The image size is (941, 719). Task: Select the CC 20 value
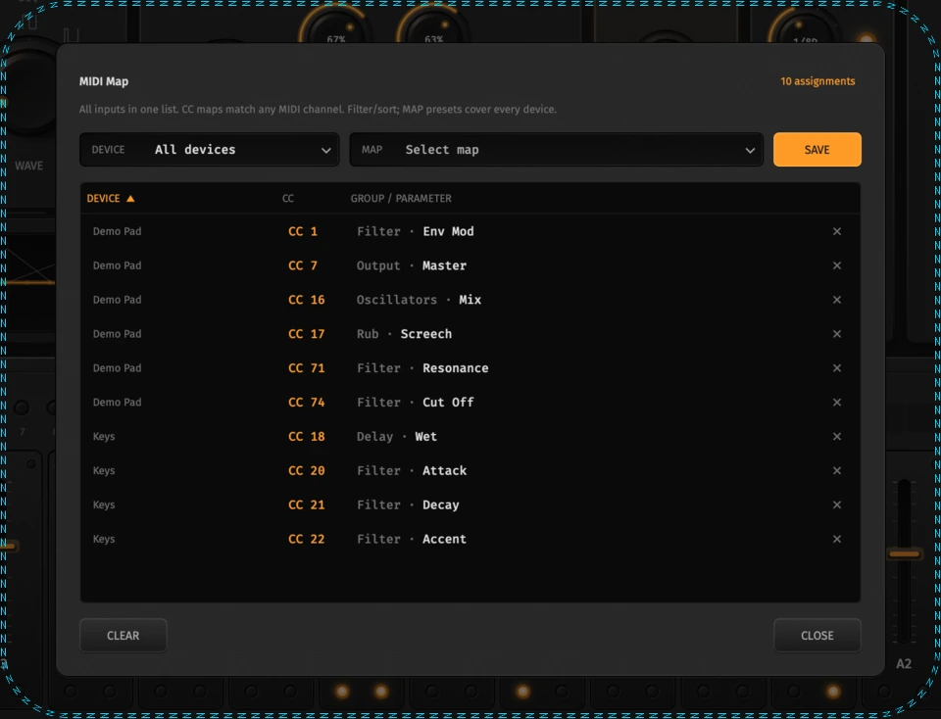[306, 471]
